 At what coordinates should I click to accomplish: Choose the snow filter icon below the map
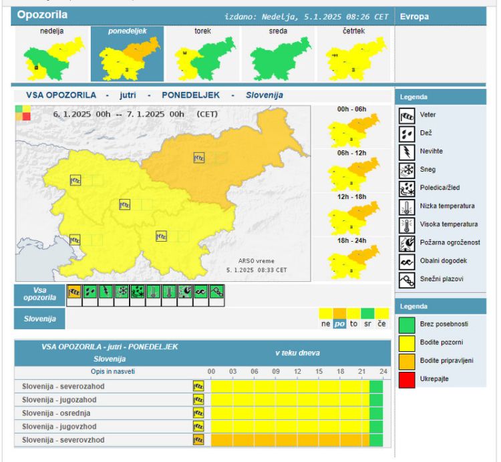point(122,291)
